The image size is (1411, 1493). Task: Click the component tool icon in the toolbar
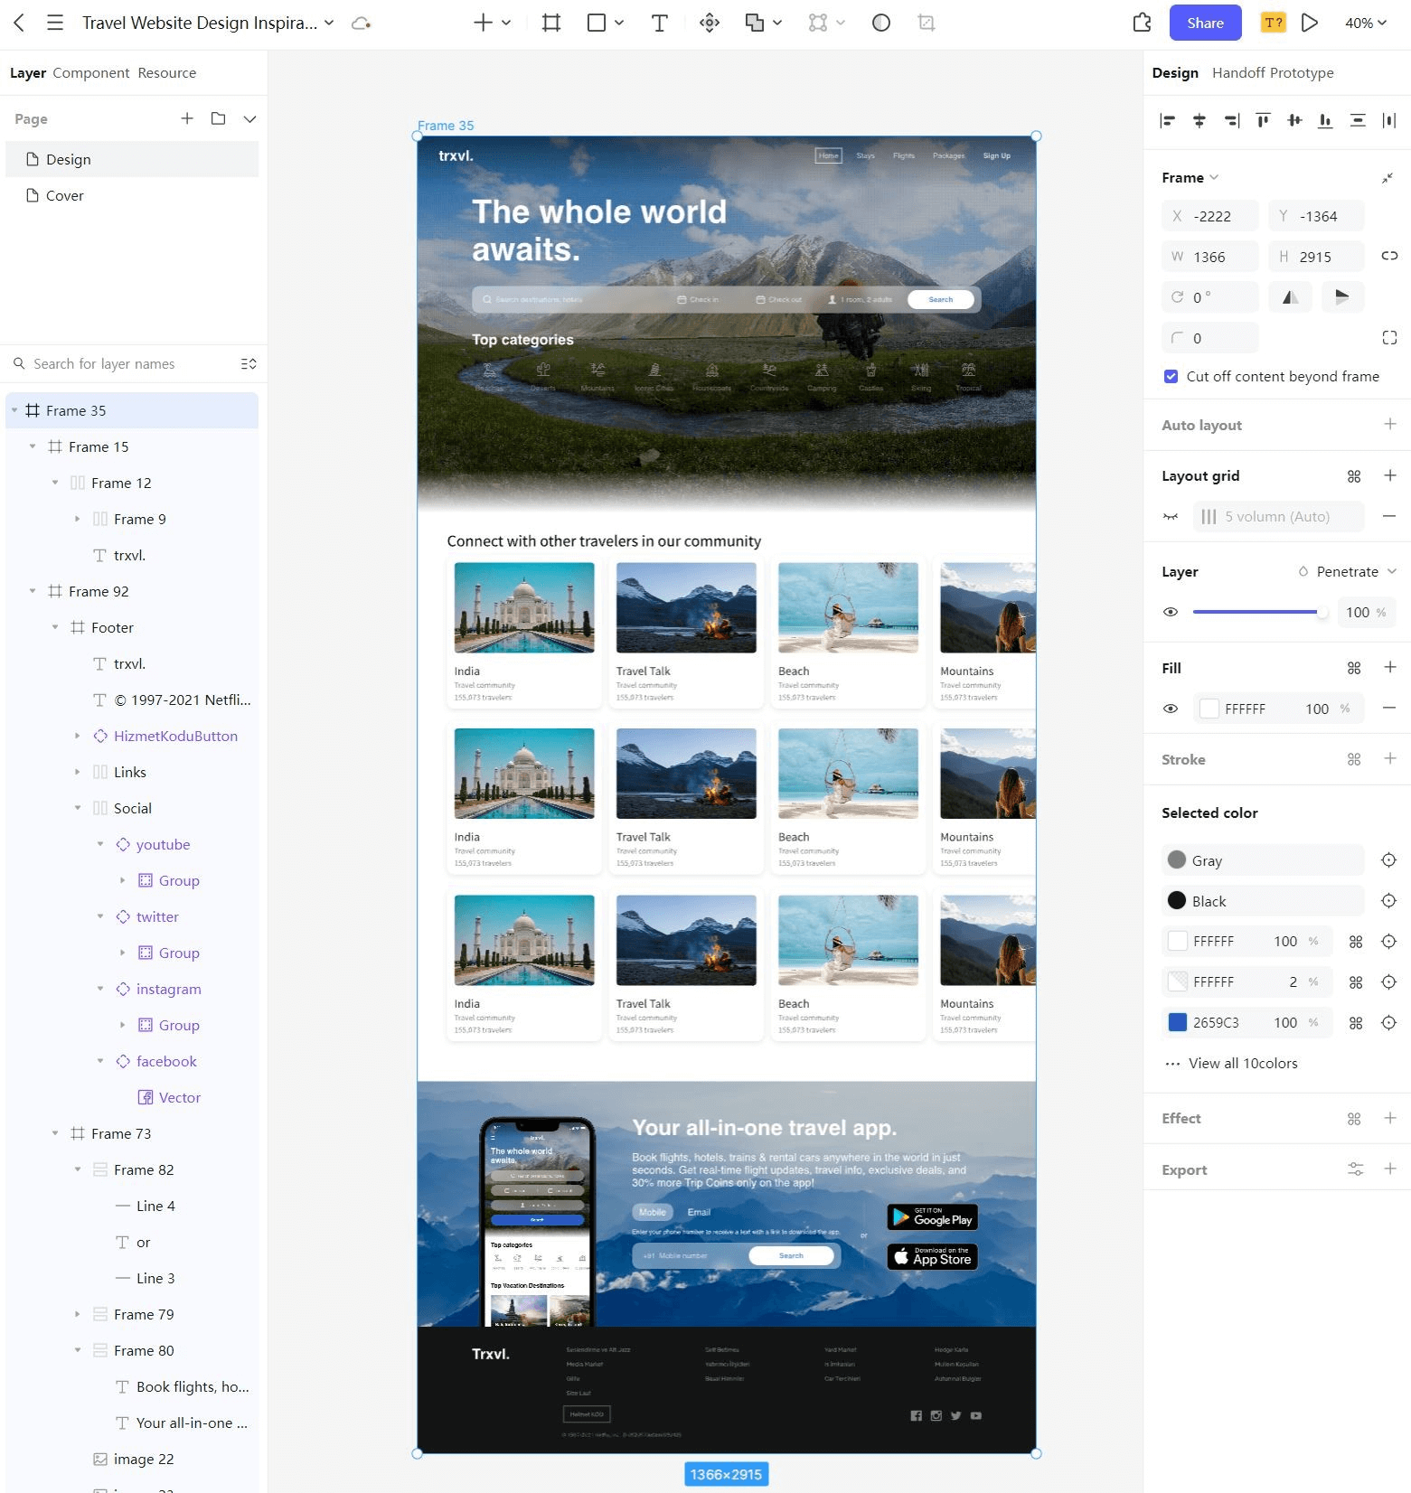coord(710,23)
